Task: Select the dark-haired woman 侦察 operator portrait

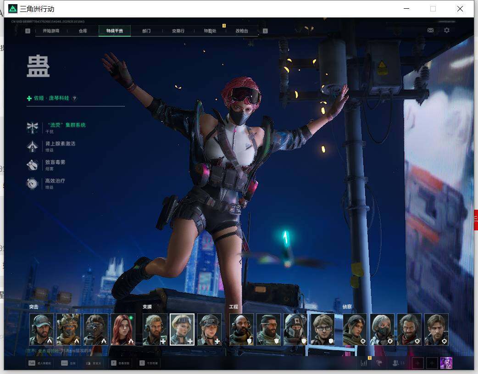Action: [x=355, y=329]
